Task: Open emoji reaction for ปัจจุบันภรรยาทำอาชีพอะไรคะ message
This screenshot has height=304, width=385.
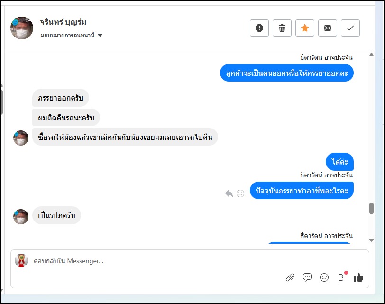Action: pyautogui.click(x=240, y=193)
